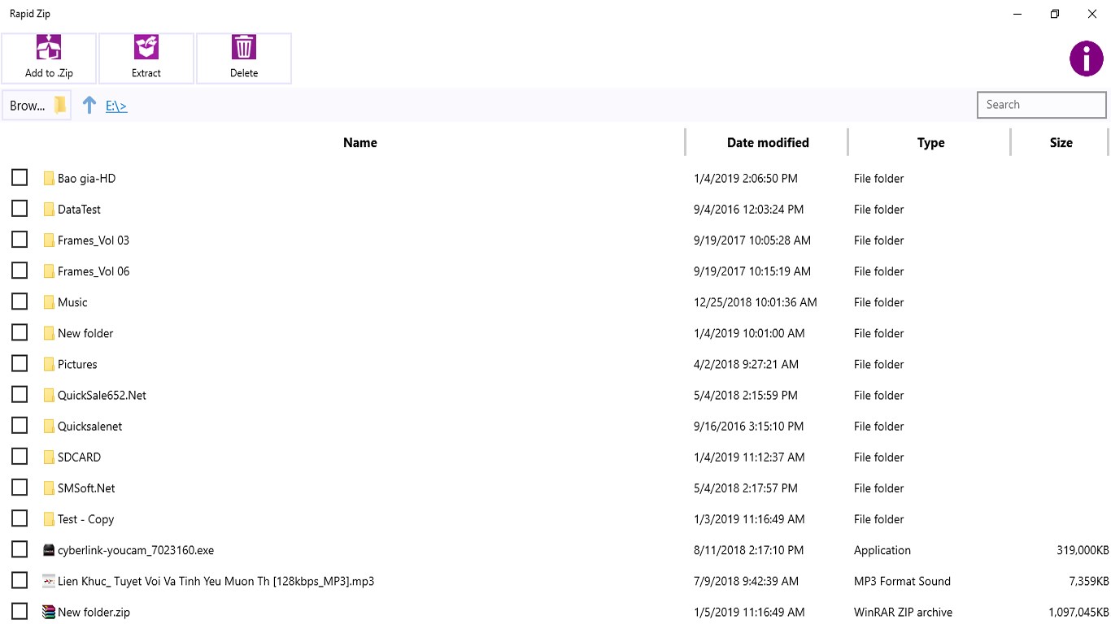Select the SDCARD folder name
Image resolution: width=1111 pixels, height=624 pixels.
click(79, 457)
